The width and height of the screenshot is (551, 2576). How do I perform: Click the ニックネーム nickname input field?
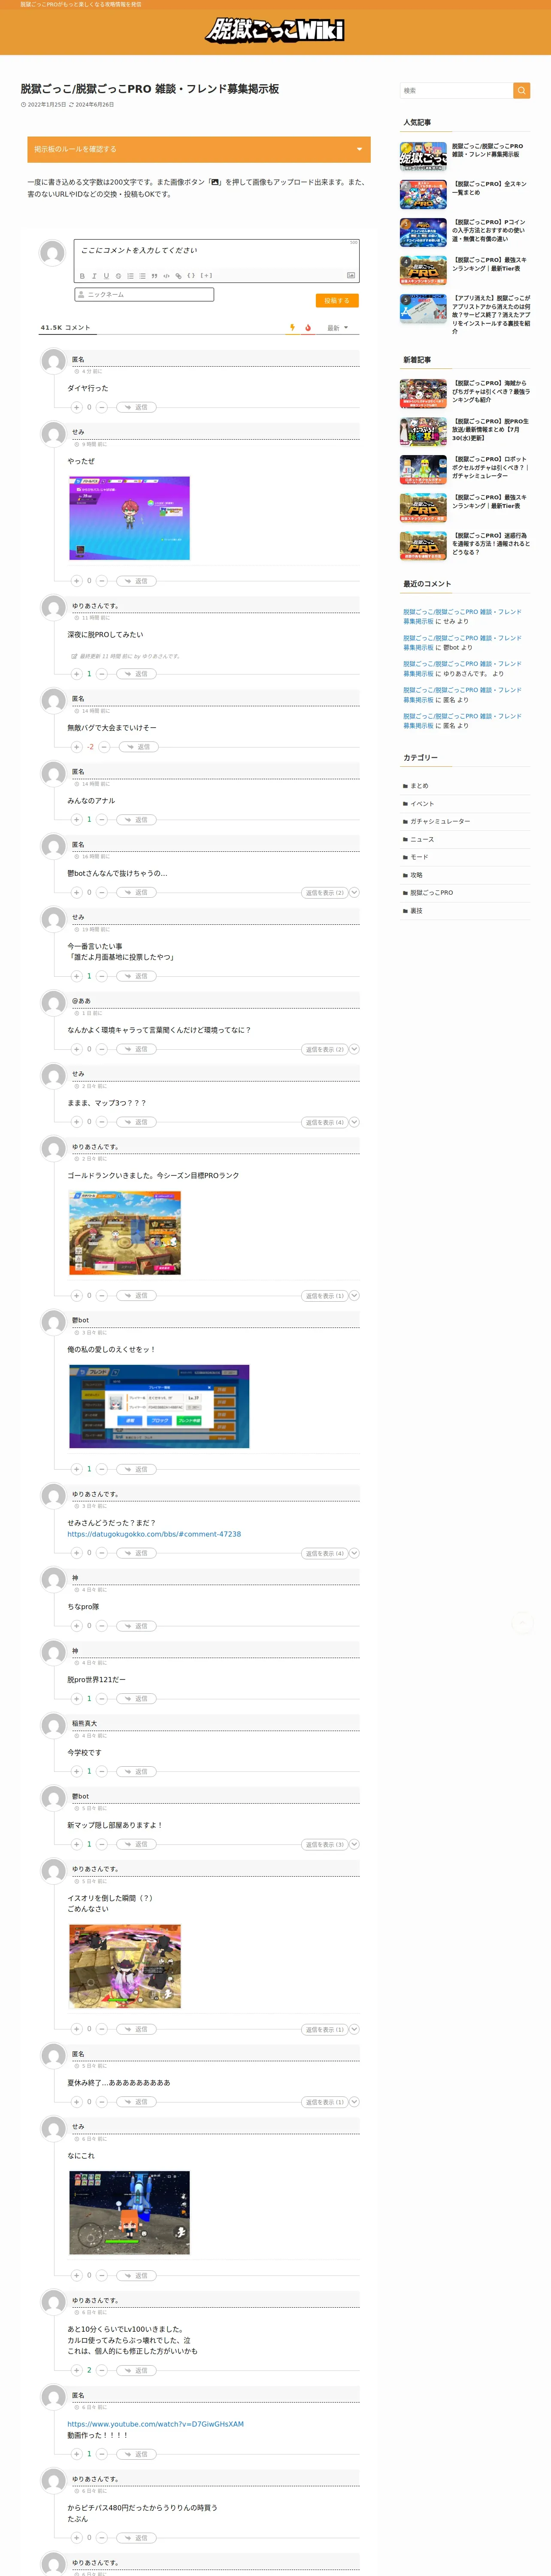point(144,295)
